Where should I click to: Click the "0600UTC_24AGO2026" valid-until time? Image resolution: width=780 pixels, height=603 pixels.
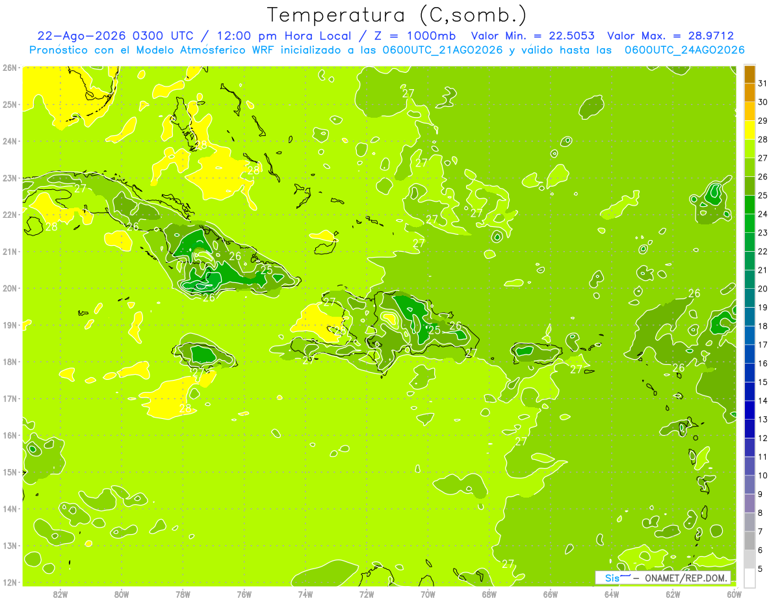pos(684,50)
